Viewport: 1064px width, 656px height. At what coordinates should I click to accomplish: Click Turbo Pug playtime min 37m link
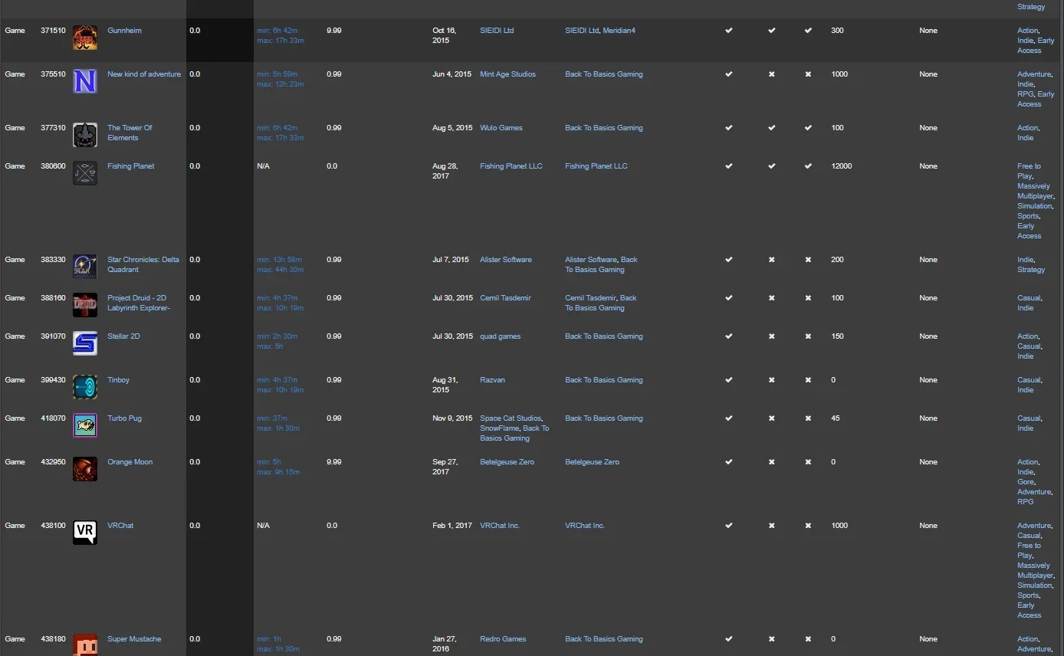(272, 418)
